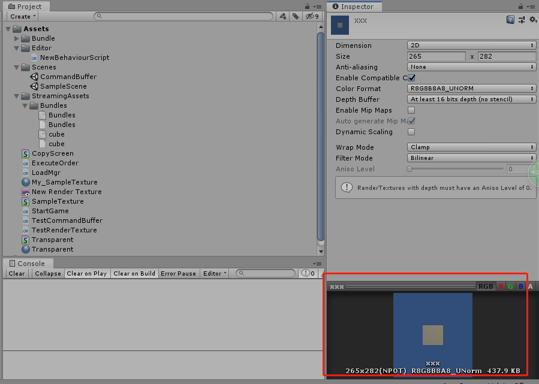The height and width of the screenshot is (384, 539).
Task: Open the Create menu in the Project panel
Action: click(x=22, y=16)
